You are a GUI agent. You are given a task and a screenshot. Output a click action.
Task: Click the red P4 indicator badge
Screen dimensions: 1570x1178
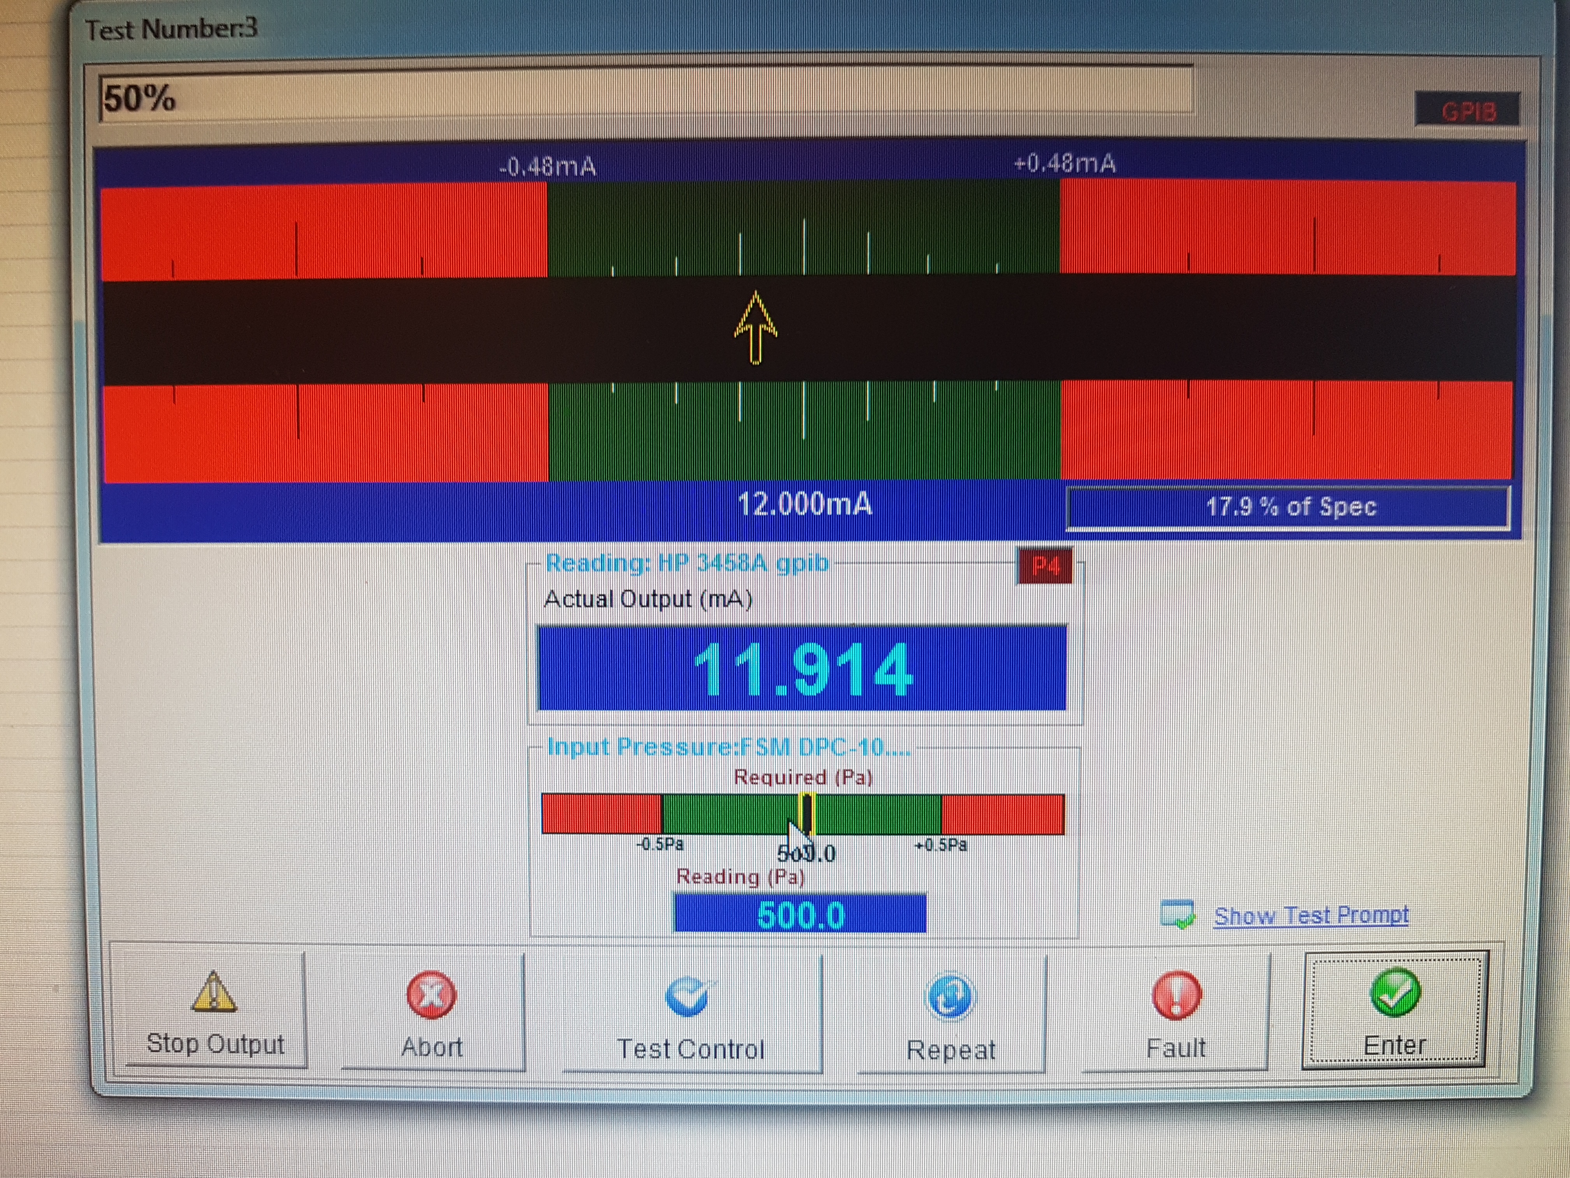click(x=1045, y=567)
